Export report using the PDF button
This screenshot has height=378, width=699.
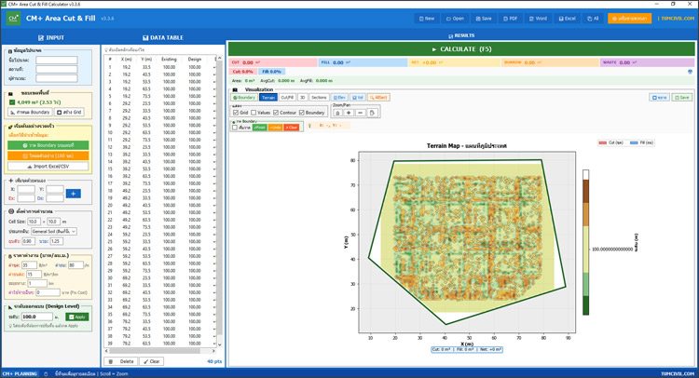point(510,18)
